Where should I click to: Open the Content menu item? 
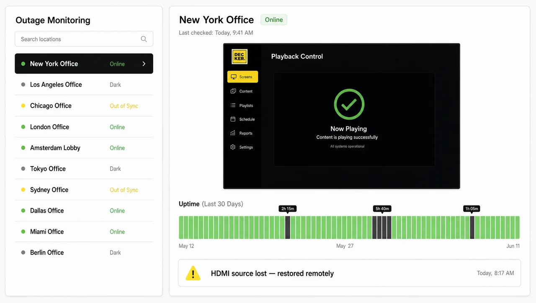242,91
